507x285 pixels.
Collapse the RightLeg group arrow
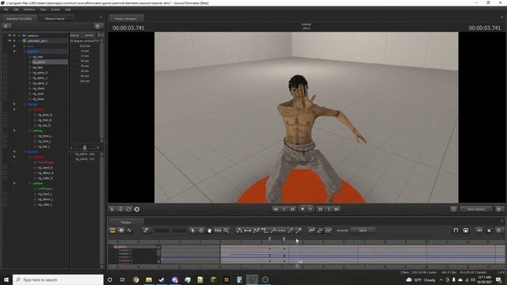pyautogui.click(x=14, y=109)
